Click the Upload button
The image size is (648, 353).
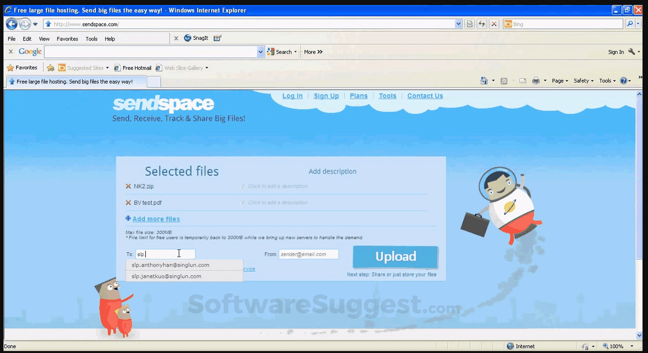[395, 256]
